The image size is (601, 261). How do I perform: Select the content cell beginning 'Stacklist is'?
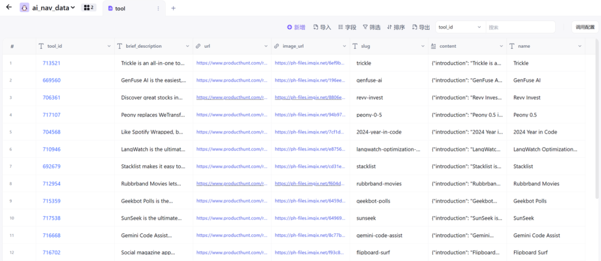point(467,167)
